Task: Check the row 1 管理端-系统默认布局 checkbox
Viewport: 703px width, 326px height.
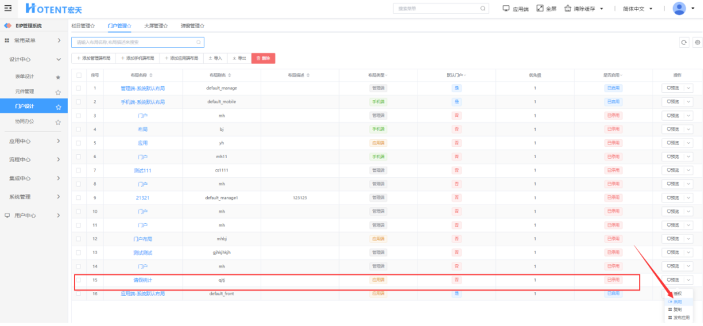Action: click(79, 88)
